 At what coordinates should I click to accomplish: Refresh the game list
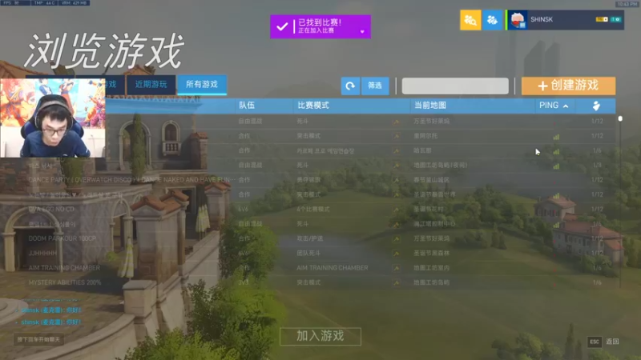(x=350, y=86)
